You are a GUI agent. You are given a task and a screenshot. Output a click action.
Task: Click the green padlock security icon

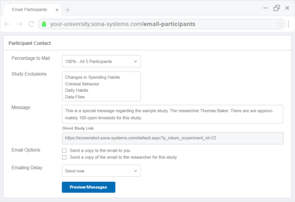[x=44, y=24]
